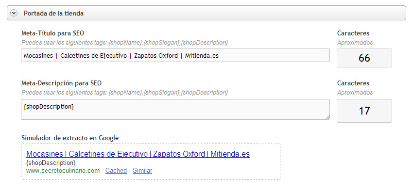Collapse the Portada de la tienda chevron icon
The image size is (413, 195).
pos(14,13)
